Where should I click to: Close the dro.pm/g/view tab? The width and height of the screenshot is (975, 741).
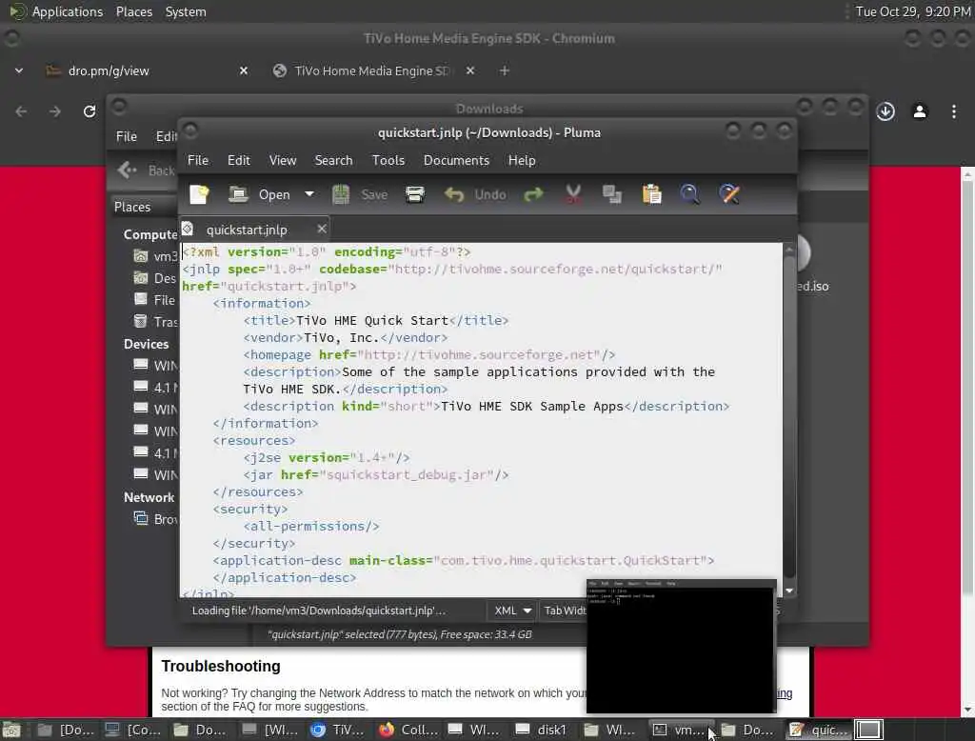(x=244, y=70)
